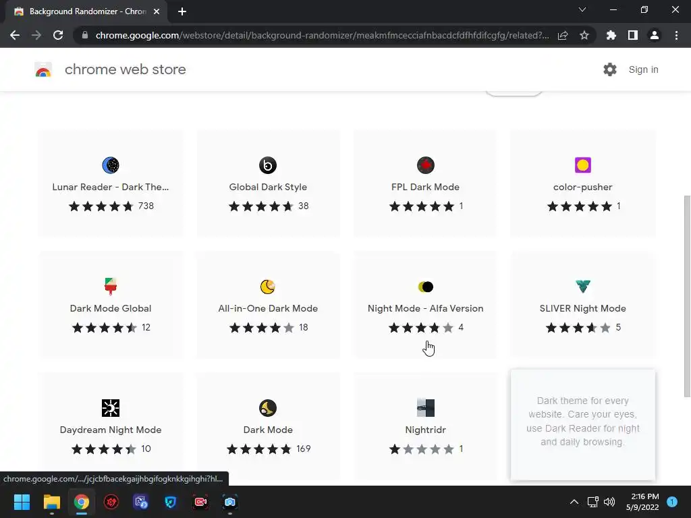Bookmark this page with the star
691x518 pixels.
[x=584, y=35]
